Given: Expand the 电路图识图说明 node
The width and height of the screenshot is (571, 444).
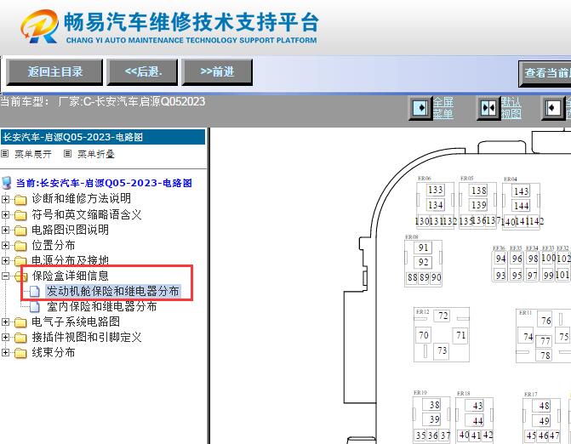Looking at the screenshot, I should (5, 230).
